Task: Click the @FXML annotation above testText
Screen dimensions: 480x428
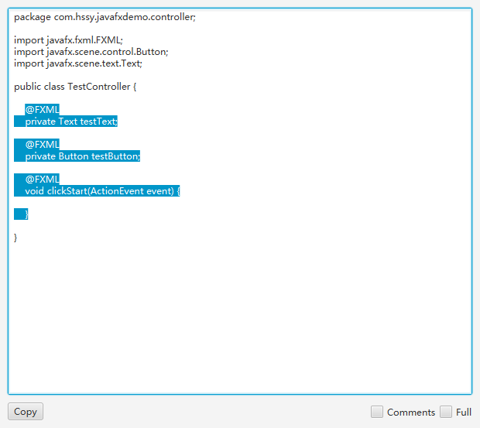Action: tap(43, 110)
